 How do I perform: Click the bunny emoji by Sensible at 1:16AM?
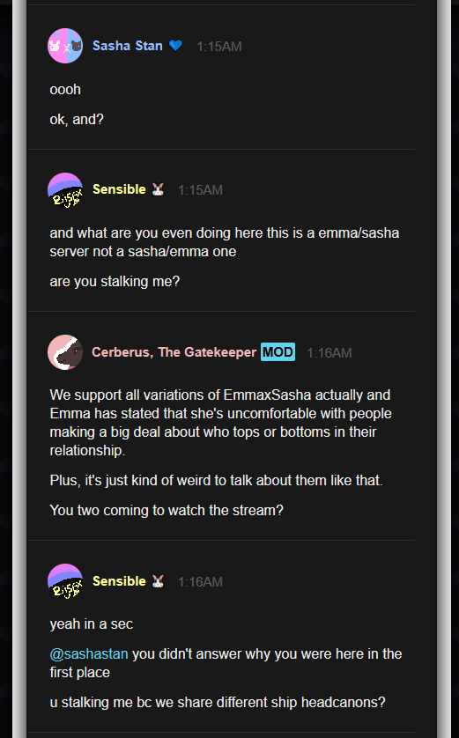click(x=158, y=582)
